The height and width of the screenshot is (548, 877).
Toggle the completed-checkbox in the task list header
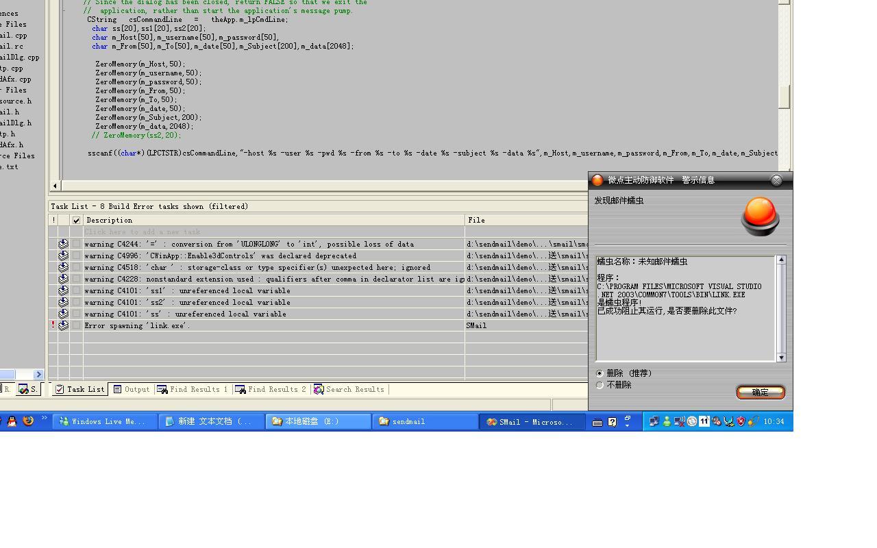click(76, 220)
